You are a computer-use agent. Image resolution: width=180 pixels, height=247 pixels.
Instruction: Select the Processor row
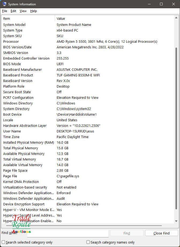click(88, 42)
